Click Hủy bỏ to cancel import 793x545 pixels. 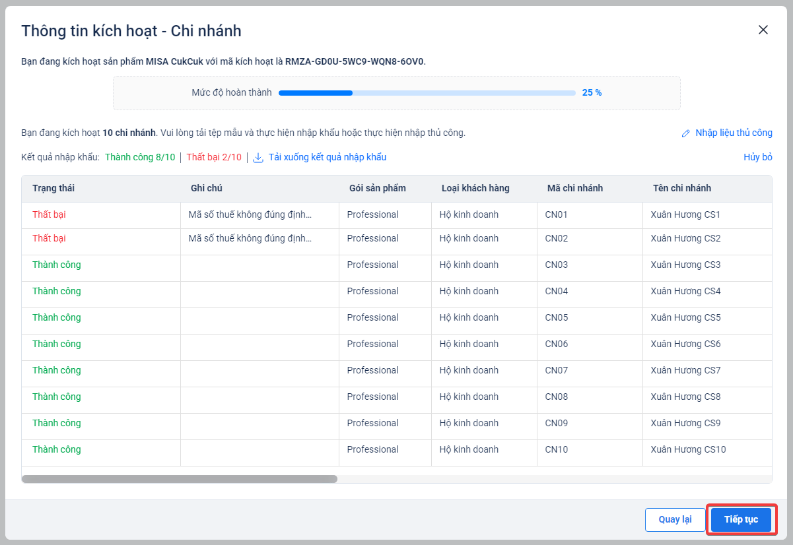(758, 157)
